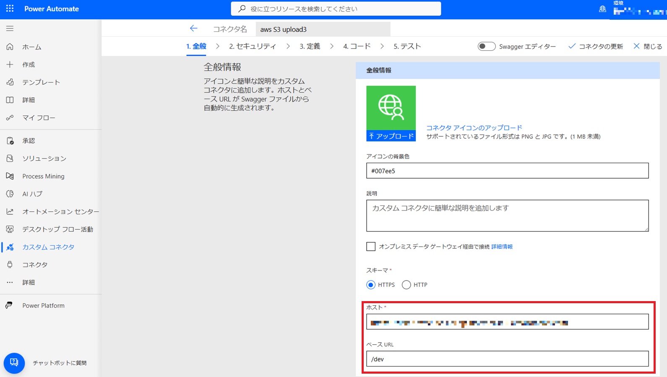This screenshot has height=377, width=667.
Task: Click the green connector globe icon image
Action: 391,108
